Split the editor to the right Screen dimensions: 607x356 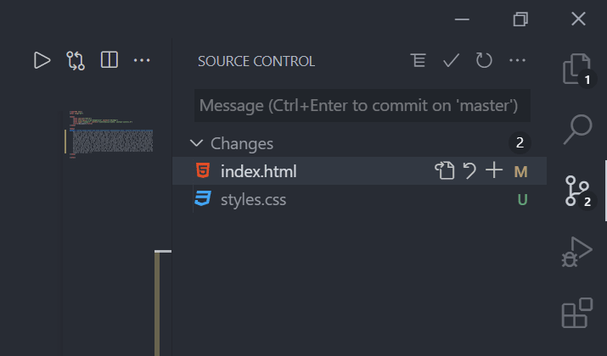110,60
